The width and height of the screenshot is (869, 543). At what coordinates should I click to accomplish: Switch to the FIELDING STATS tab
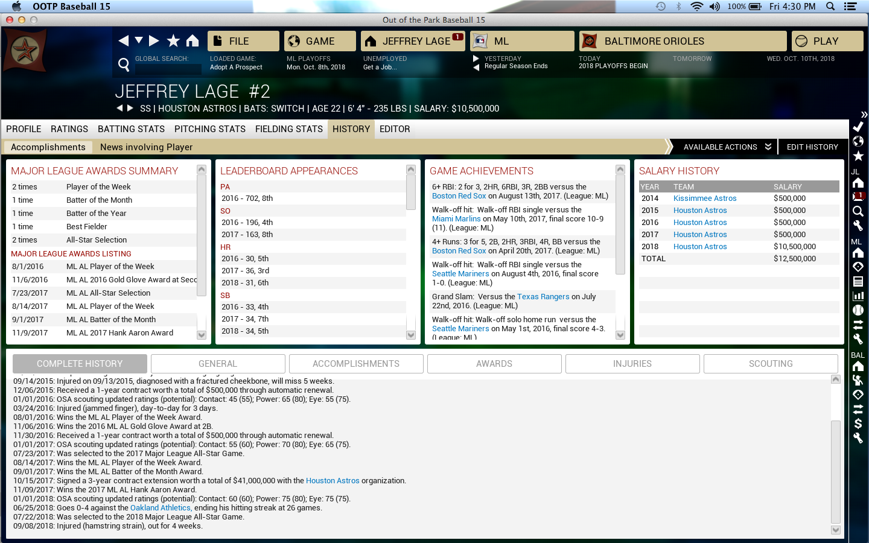coord(289,129)
